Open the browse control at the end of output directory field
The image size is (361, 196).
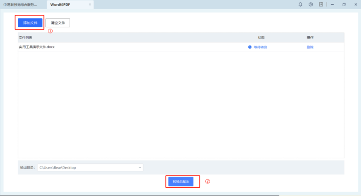[x=140, y=167]
